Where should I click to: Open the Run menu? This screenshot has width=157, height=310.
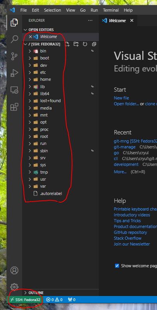[94, 10]
